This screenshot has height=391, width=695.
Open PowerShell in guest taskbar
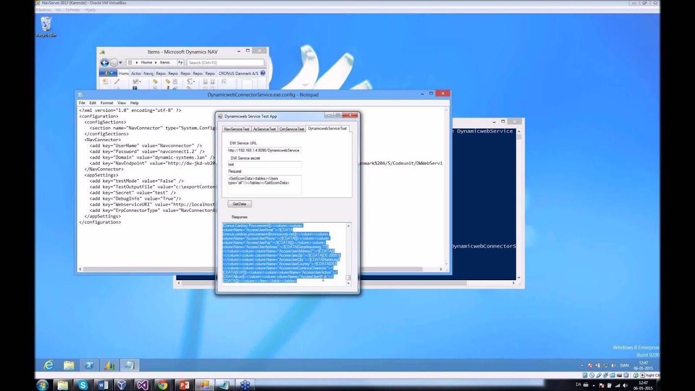tap(89, 365)
